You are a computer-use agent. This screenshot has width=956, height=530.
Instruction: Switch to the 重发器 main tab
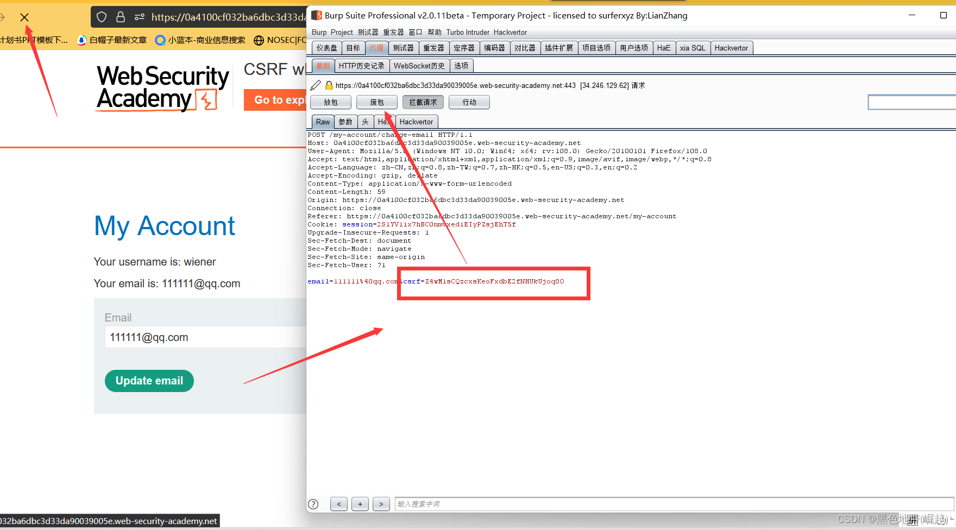433,48
